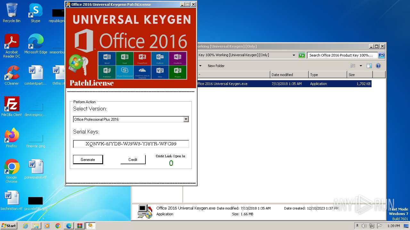Screen dimensions: 410x230
Task: Click the Search Office 2016 Product Key field
Action: (x=342, y=55)
